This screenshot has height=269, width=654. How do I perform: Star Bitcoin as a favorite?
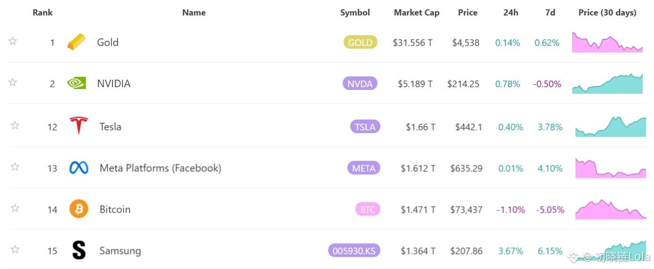[x=15, y=208]
